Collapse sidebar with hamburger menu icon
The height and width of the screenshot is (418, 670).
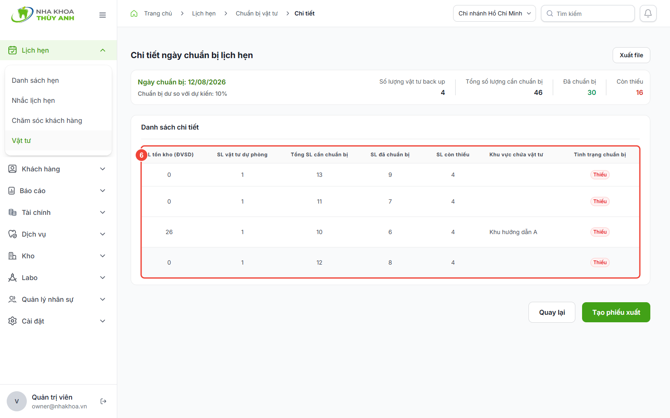pyautogui.click(x=103, y=15)
